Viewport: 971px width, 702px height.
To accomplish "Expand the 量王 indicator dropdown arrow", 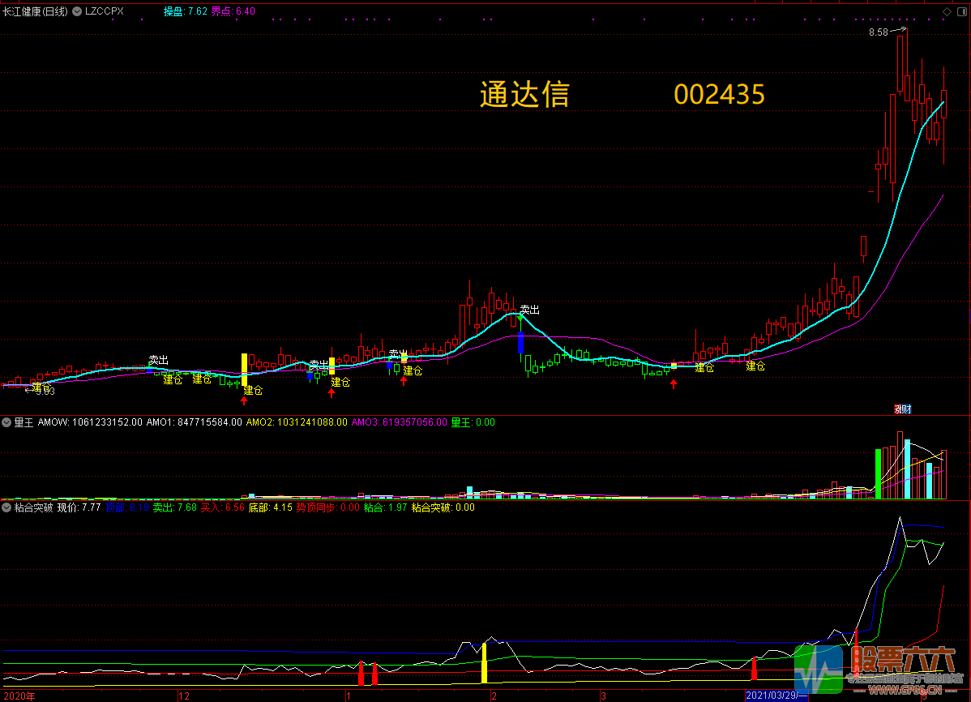I will coord(6,422).
